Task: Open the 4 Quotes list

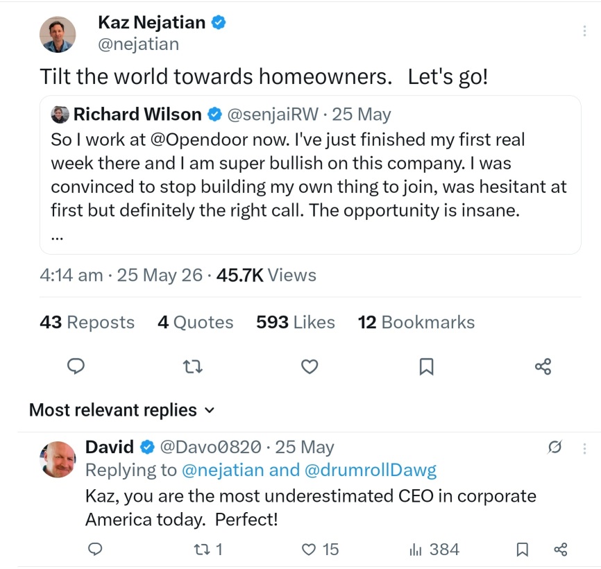Action: click(x=196, y=322)
